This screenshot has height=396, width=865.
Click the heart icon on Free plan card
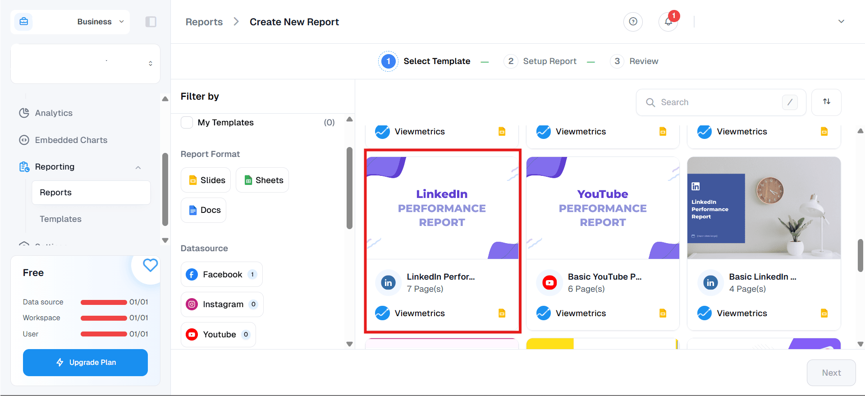(150, 265)
